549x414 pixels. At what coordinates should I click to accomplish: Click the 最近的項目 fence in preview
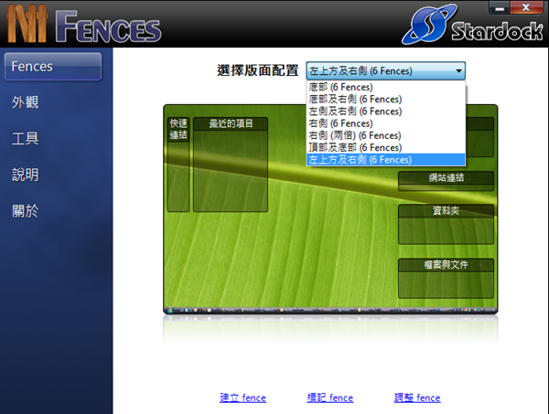[x=231, y=165]
